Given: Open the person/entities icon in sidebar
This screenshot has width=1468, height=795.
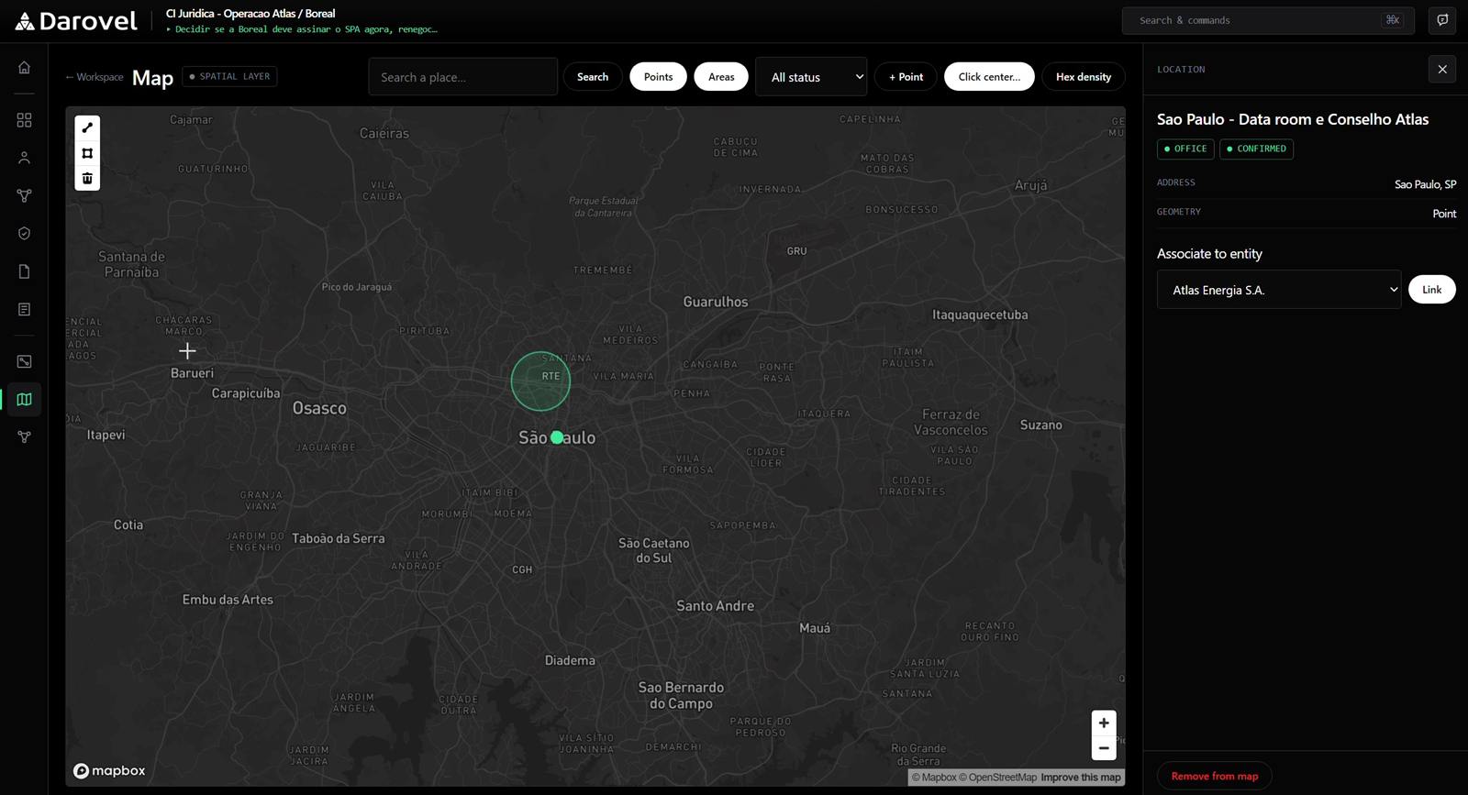Looking at the screenshot, I should pyautogui.click(x=24, y=158).
